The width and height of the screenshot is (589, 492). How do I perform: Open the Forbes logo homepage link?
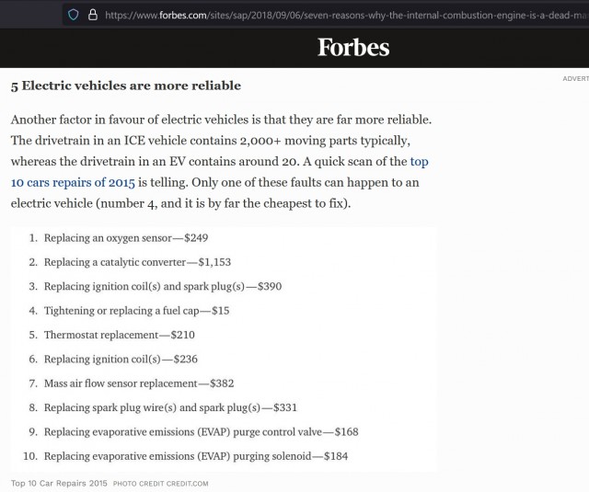[353, 47]
